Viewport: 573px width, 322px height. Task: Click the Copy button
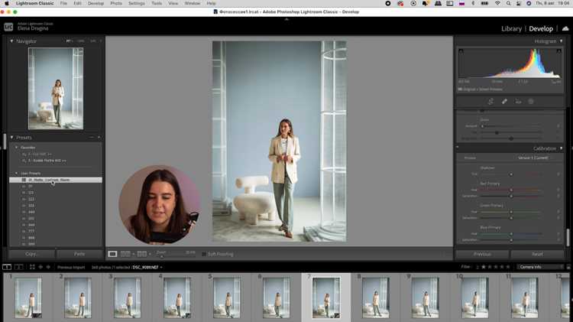coord(31,254)
